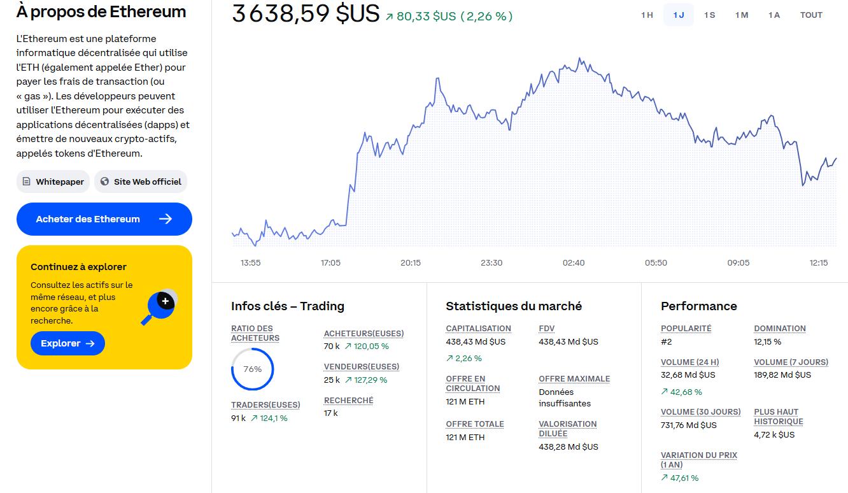This screenshot has width=848, height=493.
Task: Show the 1A chart range
Action: click(774, 15)
